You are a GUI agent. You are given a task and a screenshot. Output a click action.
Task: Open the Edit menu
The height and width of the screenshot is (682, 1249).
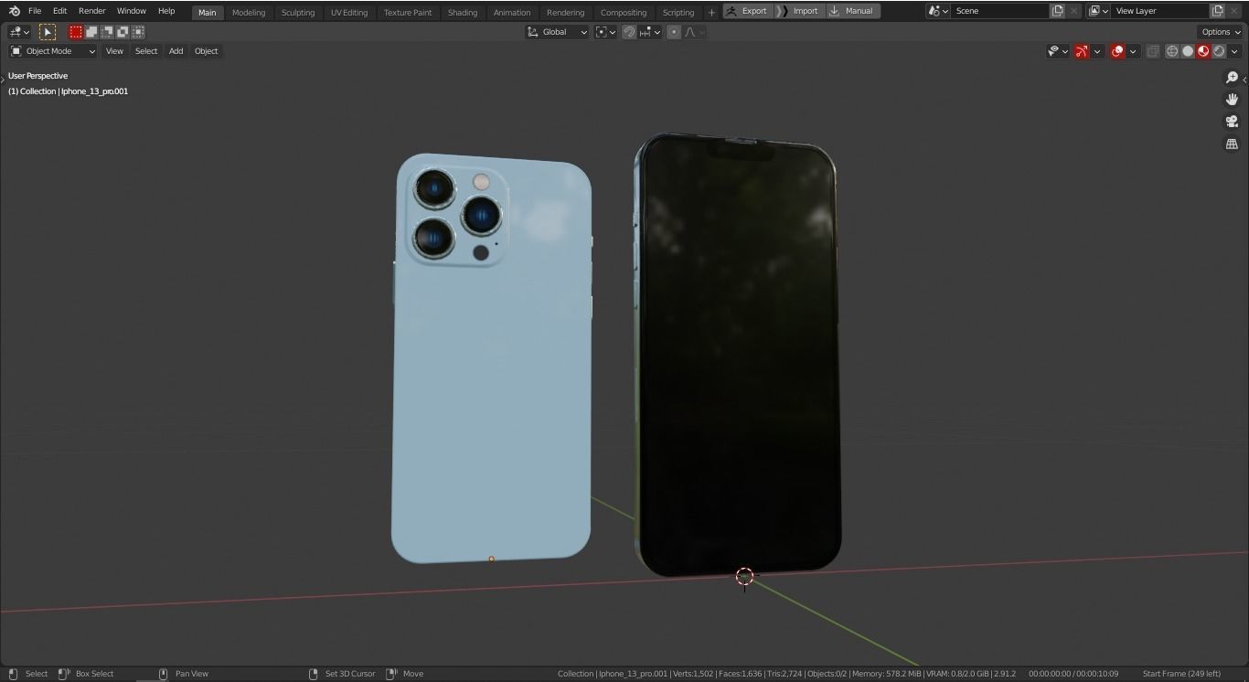click(59, 11)
